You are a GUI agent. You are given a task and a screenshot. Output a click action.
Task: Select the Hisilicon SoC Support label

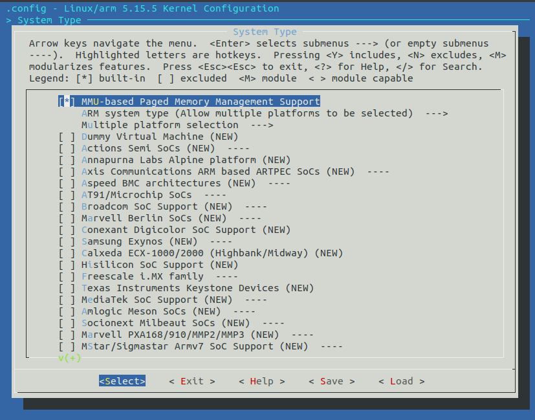[x=160, y=265]
